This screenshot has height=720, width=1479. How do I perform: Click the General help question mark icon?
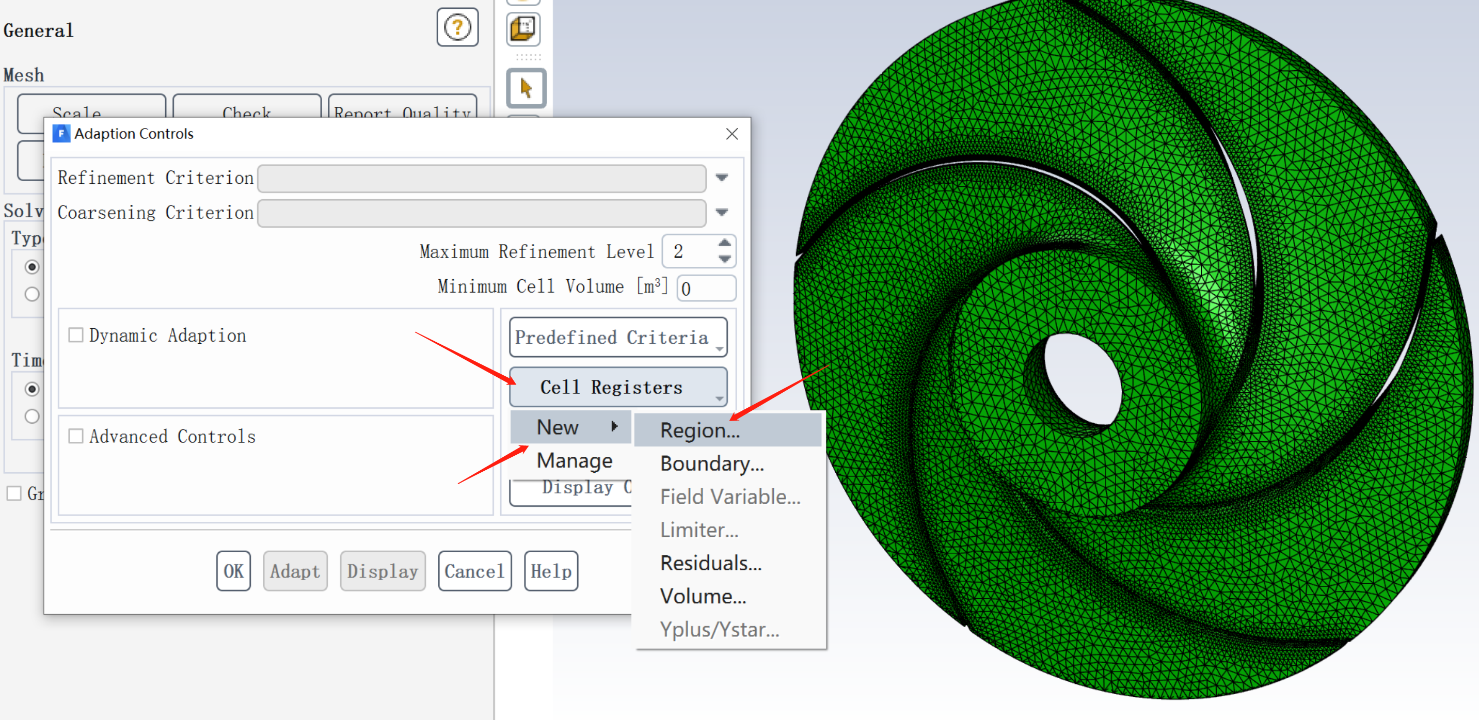tap(457, 27)
